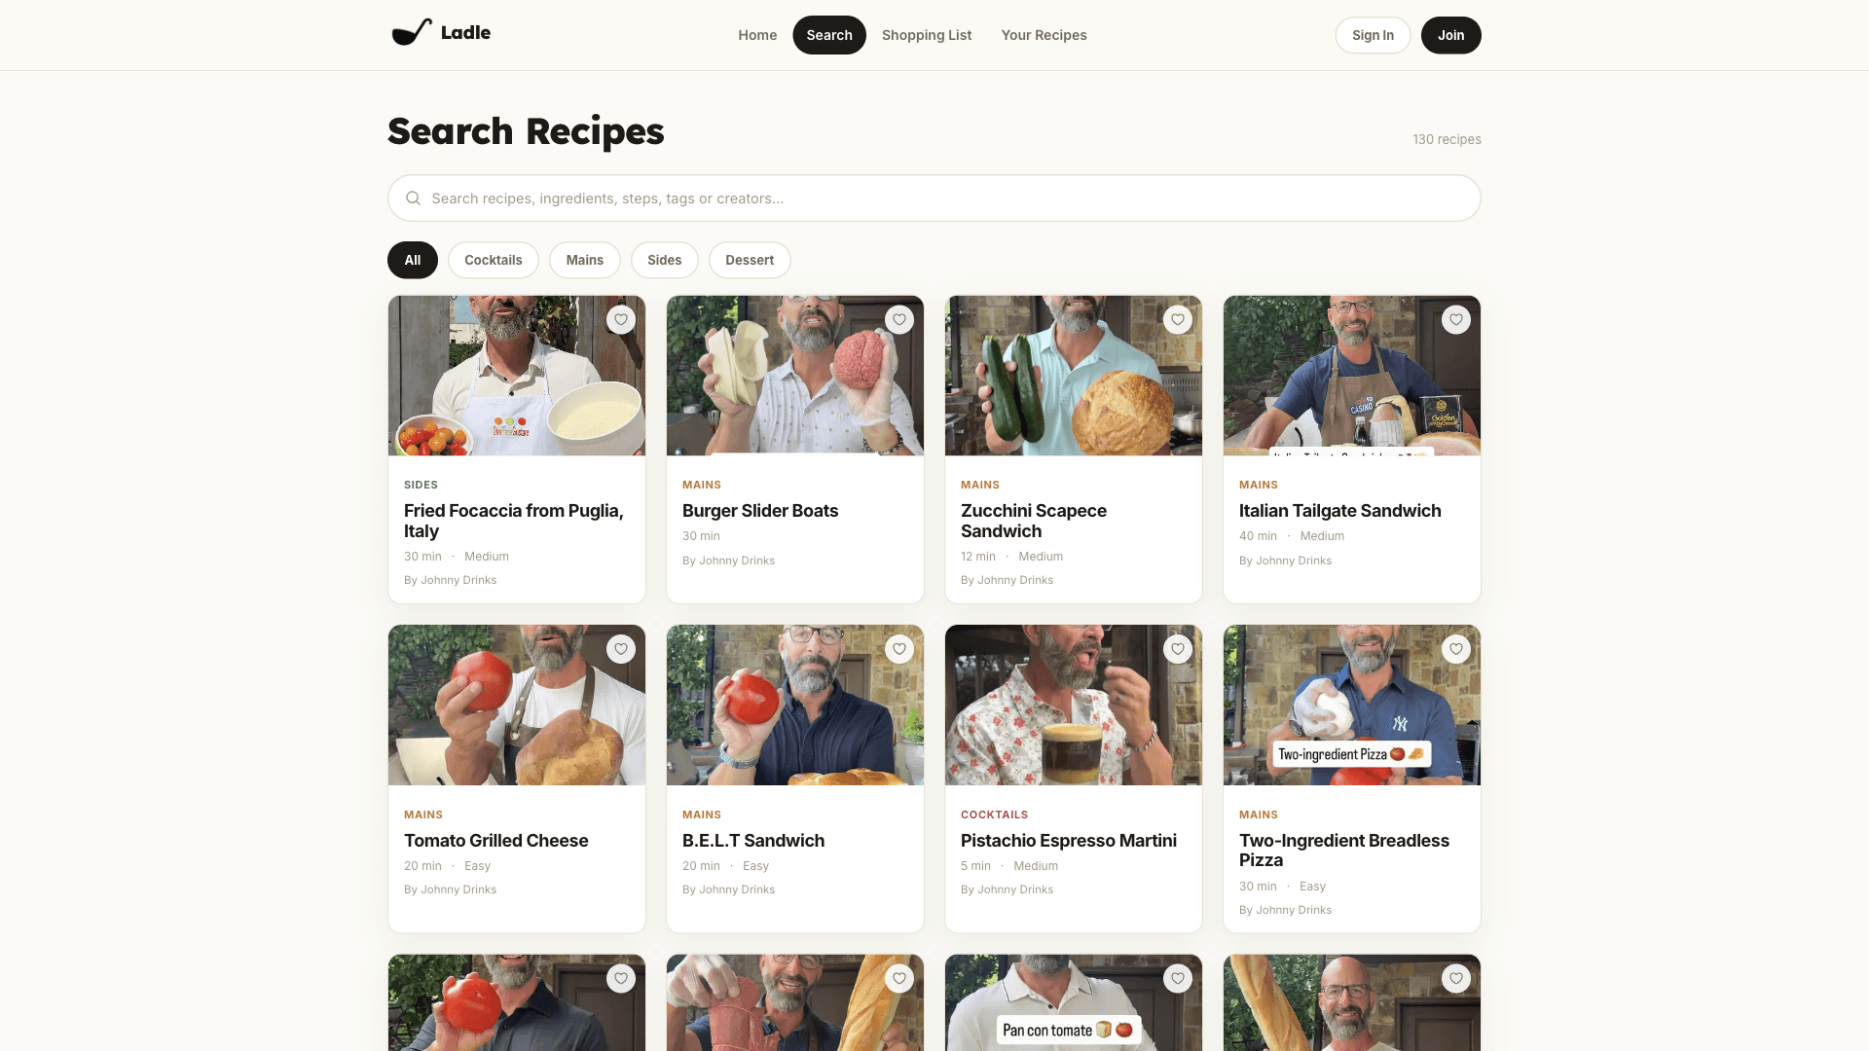Heart the Pistachio Espresso Martini recipe
Viewport: 1869px width, 1051px height.
coord(1178,649)
